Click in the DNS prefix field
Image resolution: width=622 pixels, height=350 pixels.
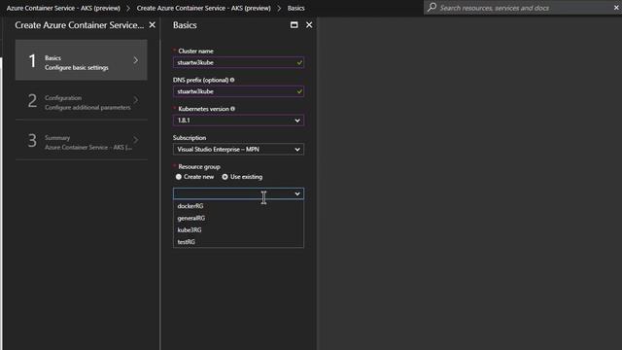point(238,91)
